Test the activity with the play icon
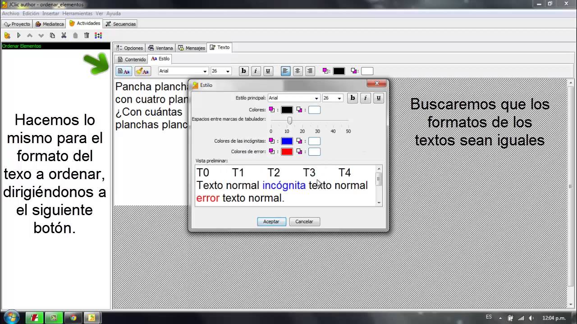Image resolution: width=577 pixels, height=324 pixels. 19,35
